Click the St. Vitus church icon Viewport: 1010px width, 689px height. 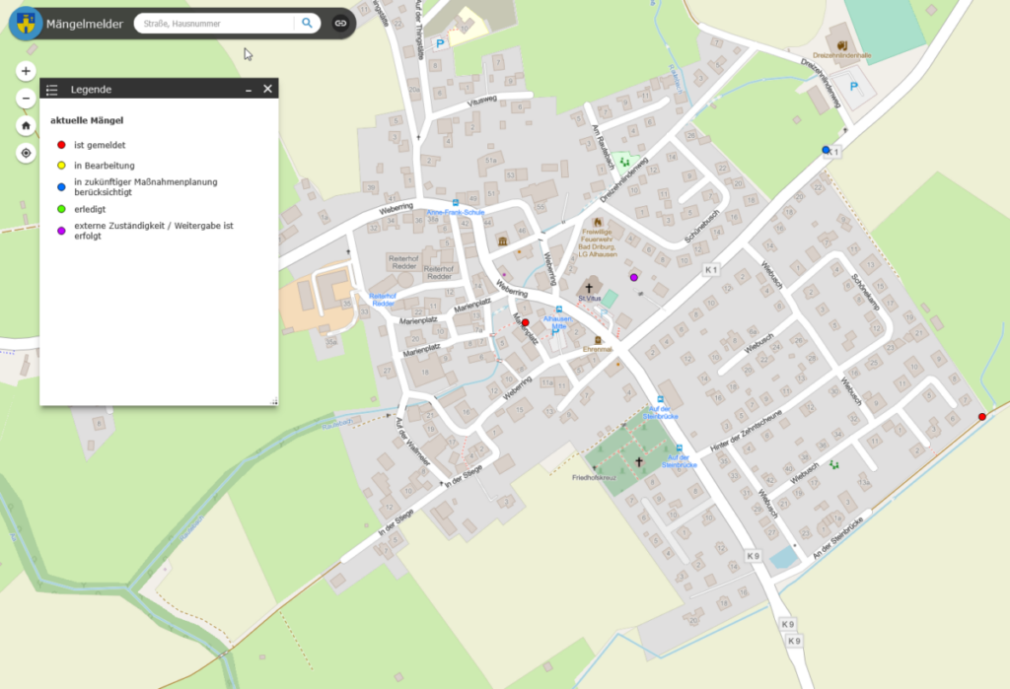tap(589, 287)
